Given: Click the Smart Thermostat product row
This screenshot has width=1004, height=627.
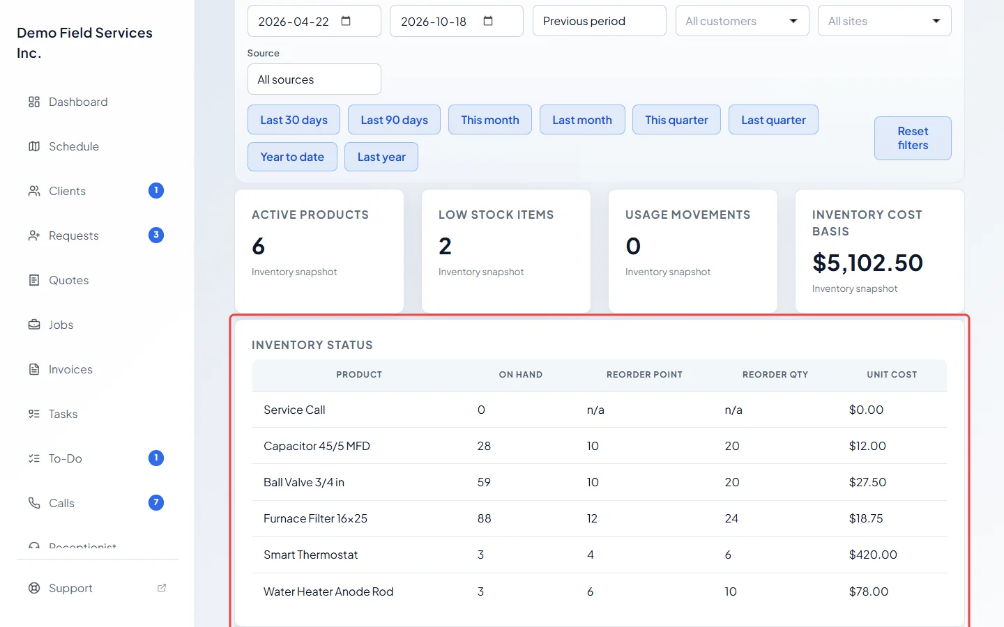Looking at the screenshot, I should coord(600,555).
